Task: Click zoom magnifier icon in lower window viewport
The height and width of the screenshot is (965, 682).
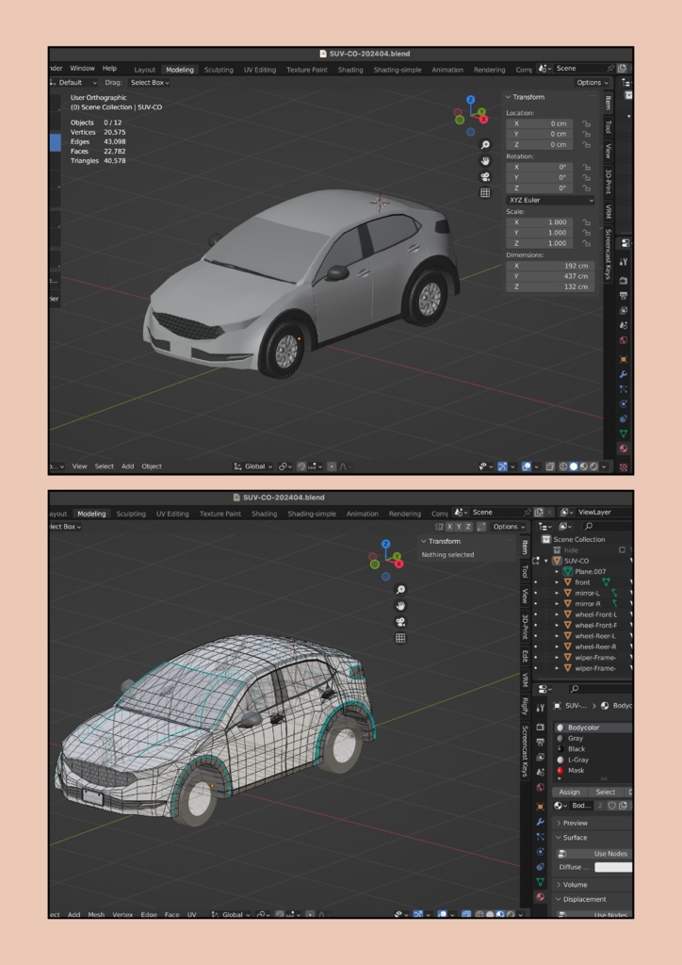Action: 400,589
